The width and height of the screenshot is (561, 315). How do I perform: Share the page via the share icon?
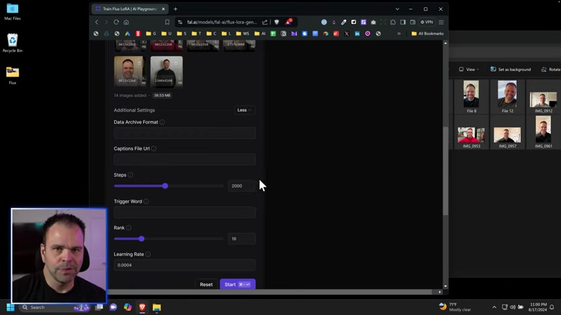pyautogui.click(x=265, y=22)
